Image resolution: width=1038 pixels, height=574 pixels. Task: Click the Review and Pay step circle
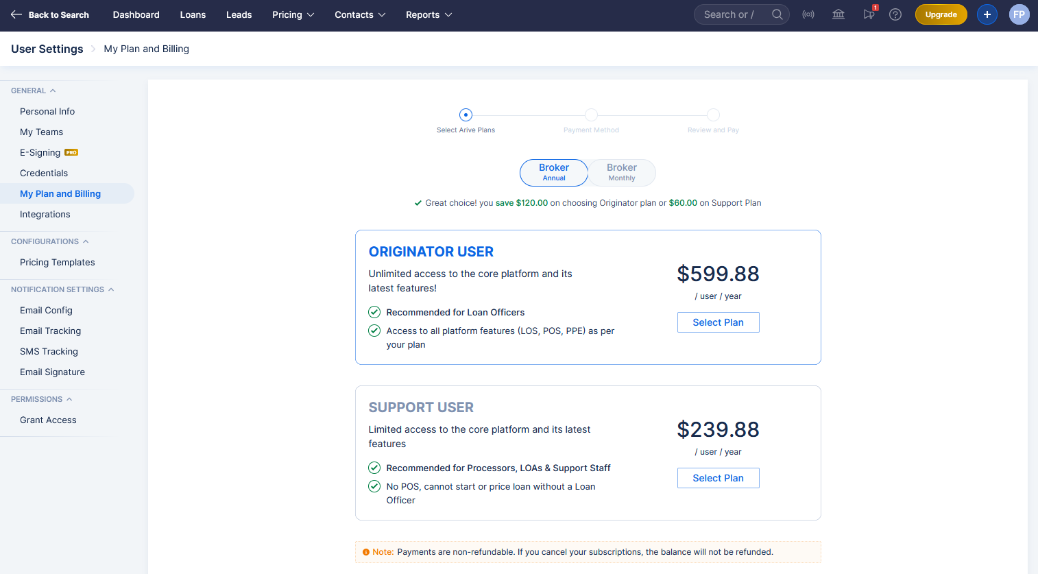click(x=713, y=115)
